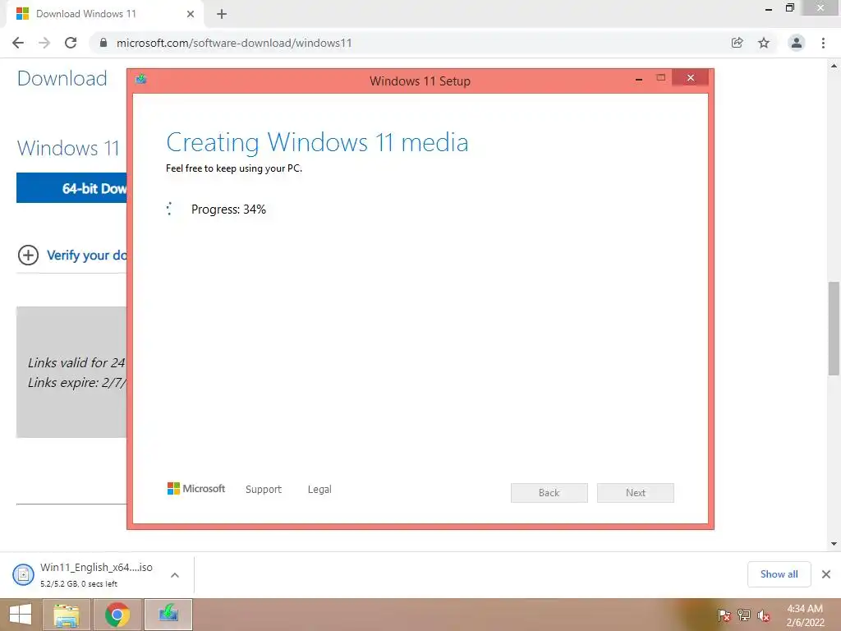Click the Progress: 34% text
Image resolution: width=841 pixels, height=631 pixels.
228,210
